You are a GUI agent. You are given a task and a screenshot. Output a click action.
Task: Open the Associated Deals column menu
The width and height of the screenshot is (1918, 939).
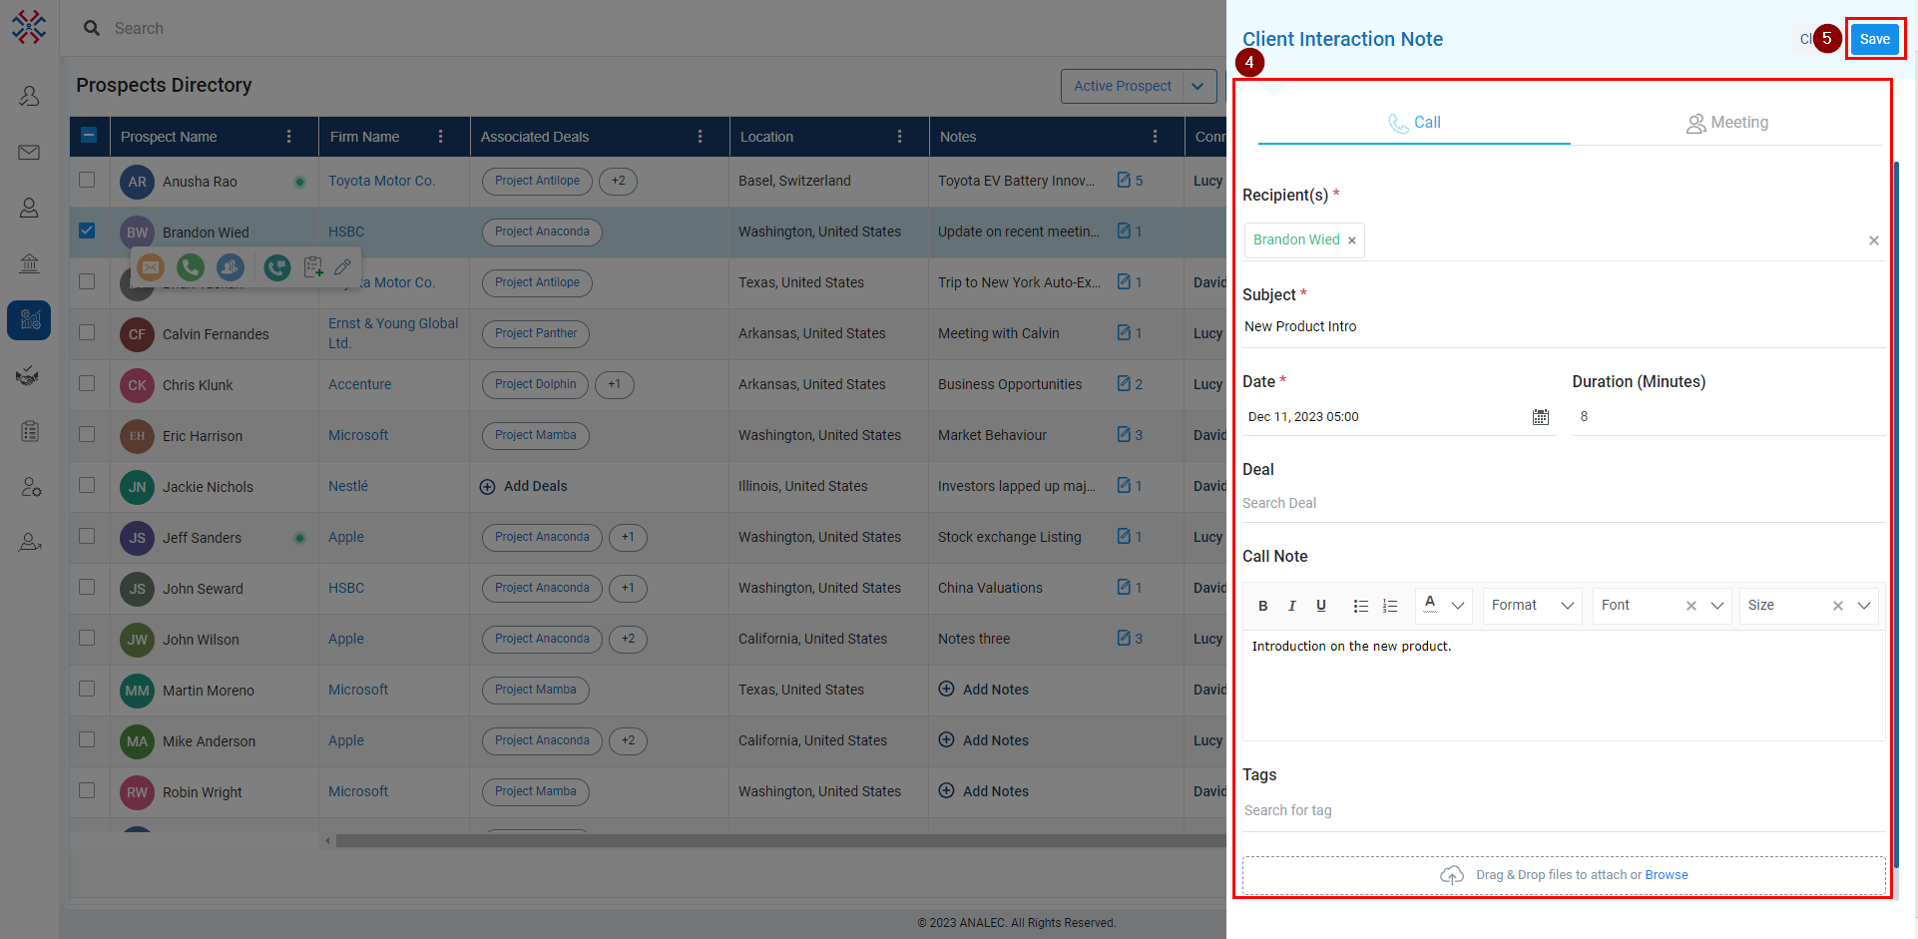[x=701, y=137]
